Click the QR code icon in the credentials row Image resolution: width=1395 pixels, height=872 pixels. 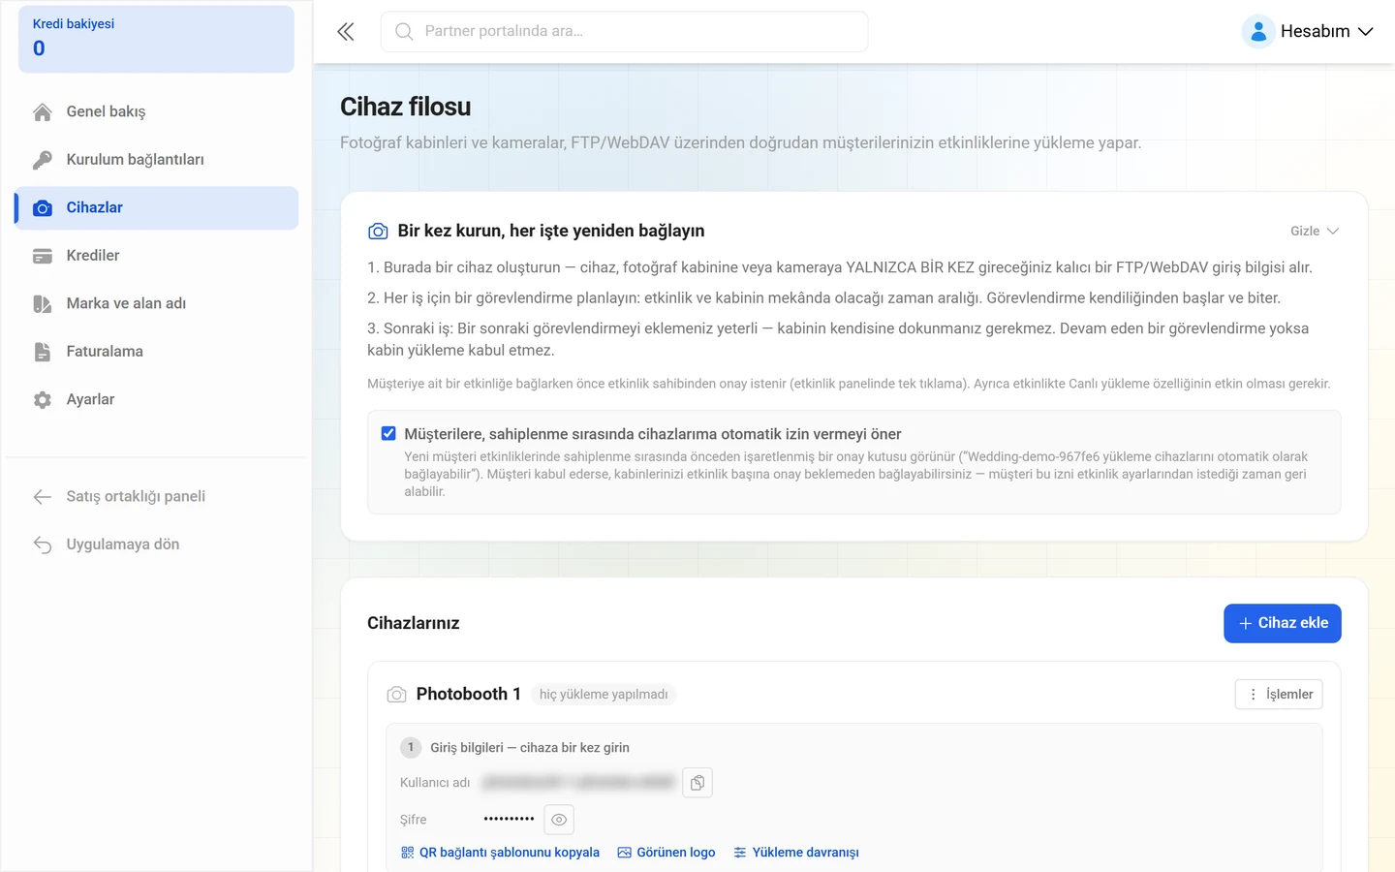click(x=408, y=853)
